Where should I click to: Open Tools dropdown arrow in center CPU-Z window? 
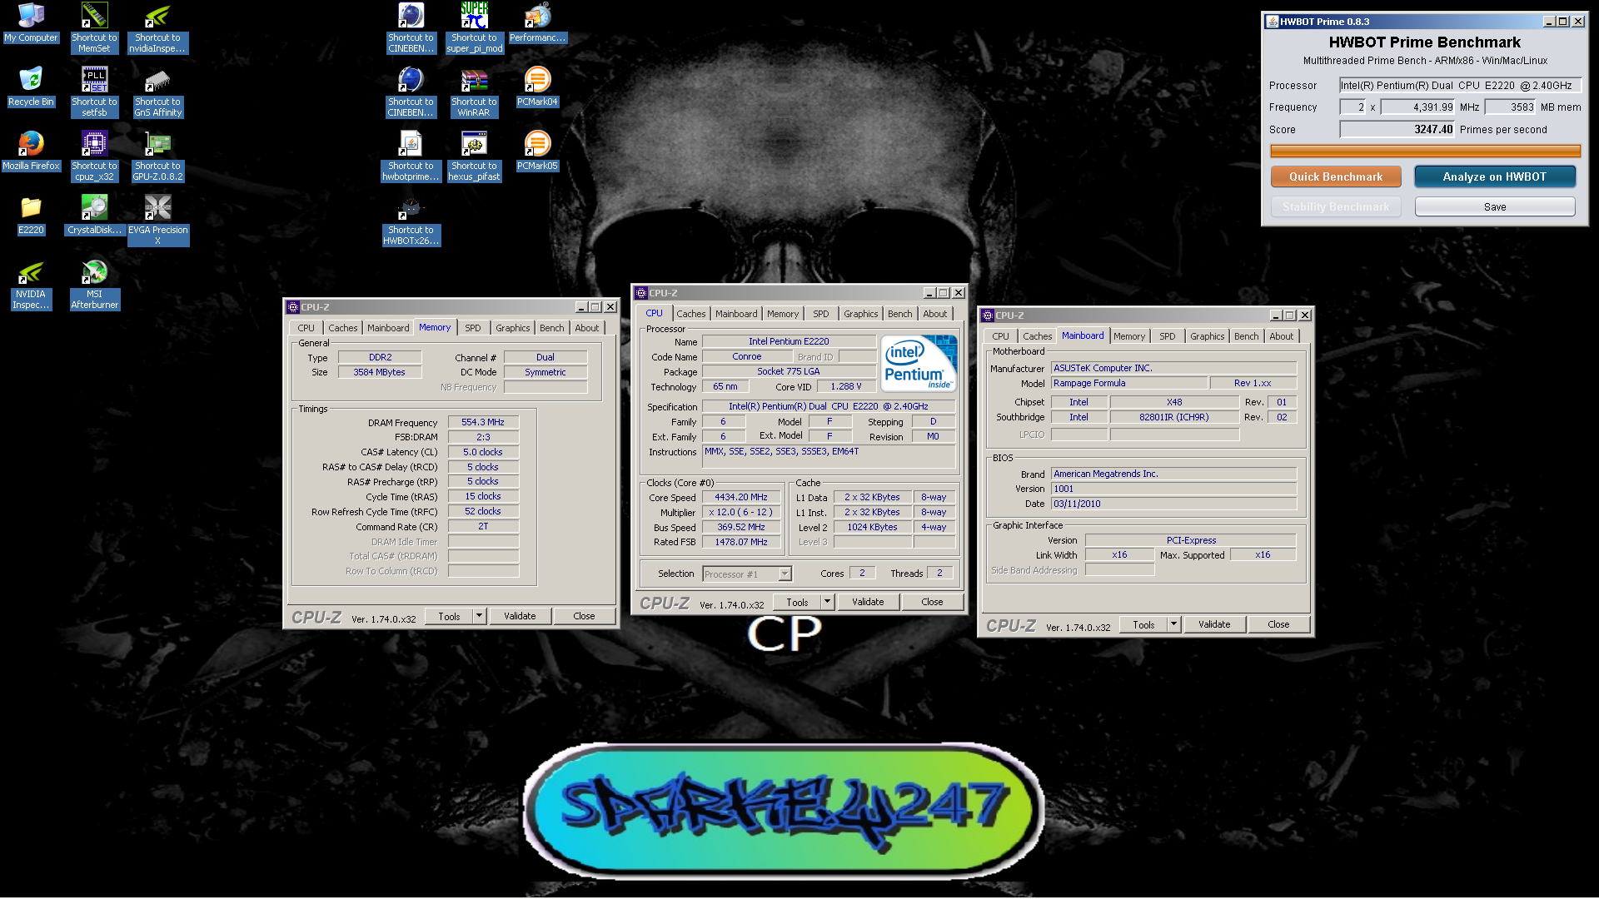[827, 602]
